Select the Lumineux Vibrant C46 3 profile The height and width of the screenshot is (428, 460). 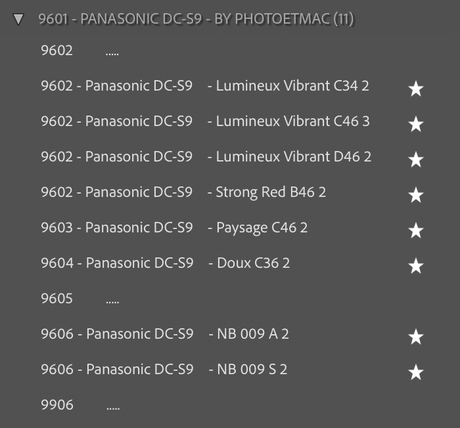204,121
